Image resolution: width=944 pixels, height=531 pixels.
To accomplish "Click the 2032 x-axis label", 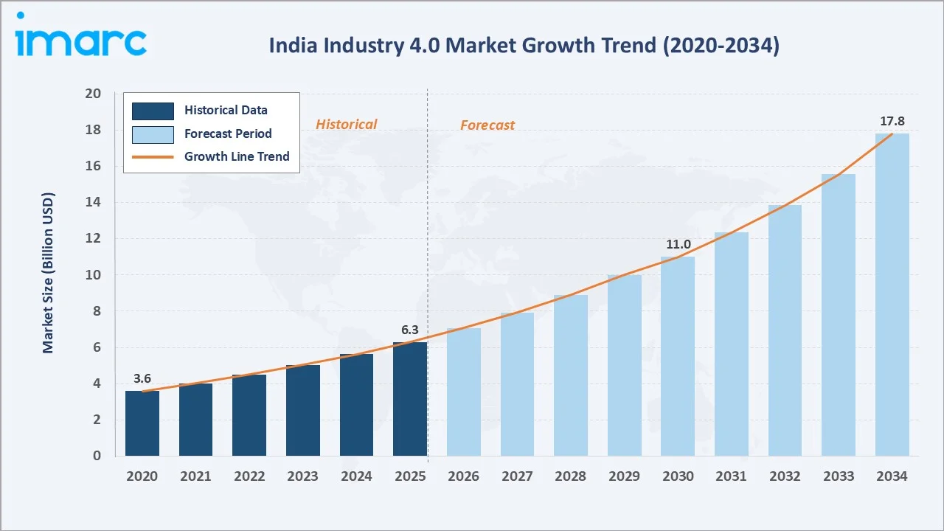I will (x=785, y=476).
